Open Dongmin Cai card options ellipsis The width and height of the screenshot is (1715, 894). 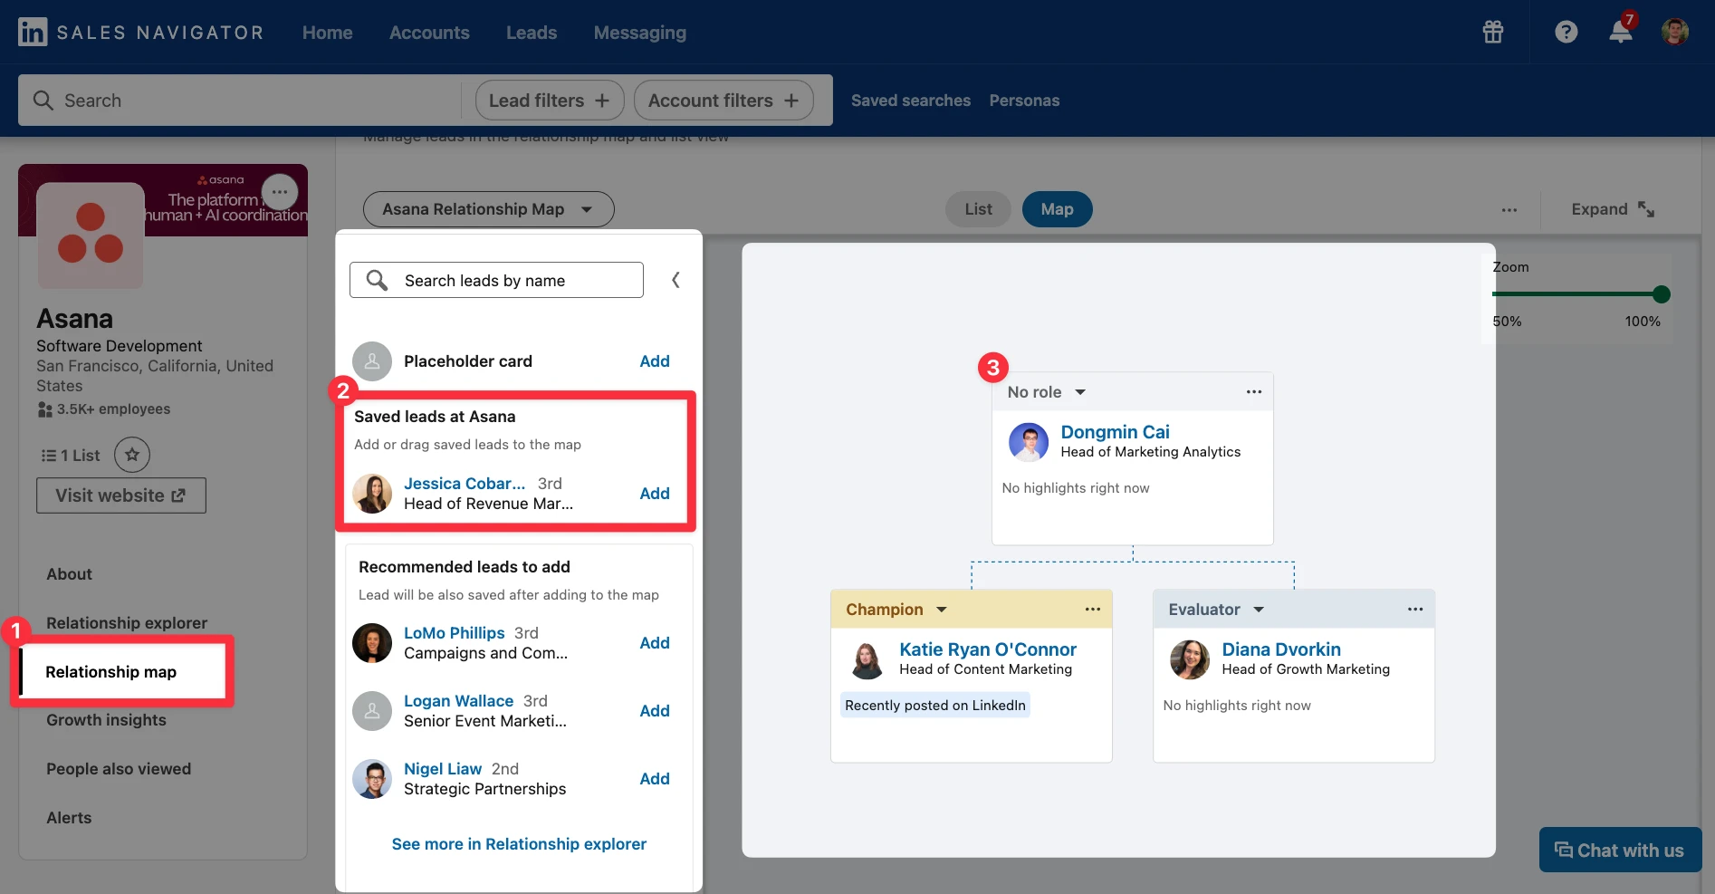click(1254, 392)
